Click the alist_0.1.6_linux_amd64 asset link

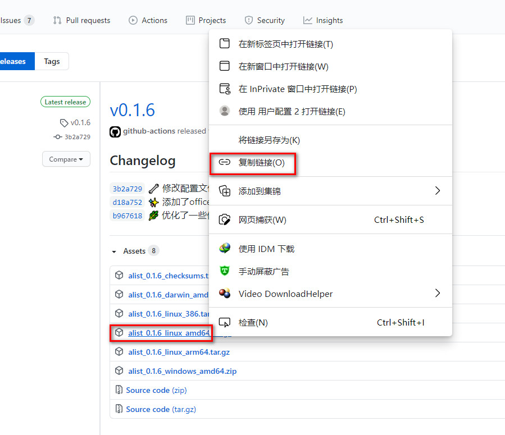pyautogui.click(x=169, y=333)
